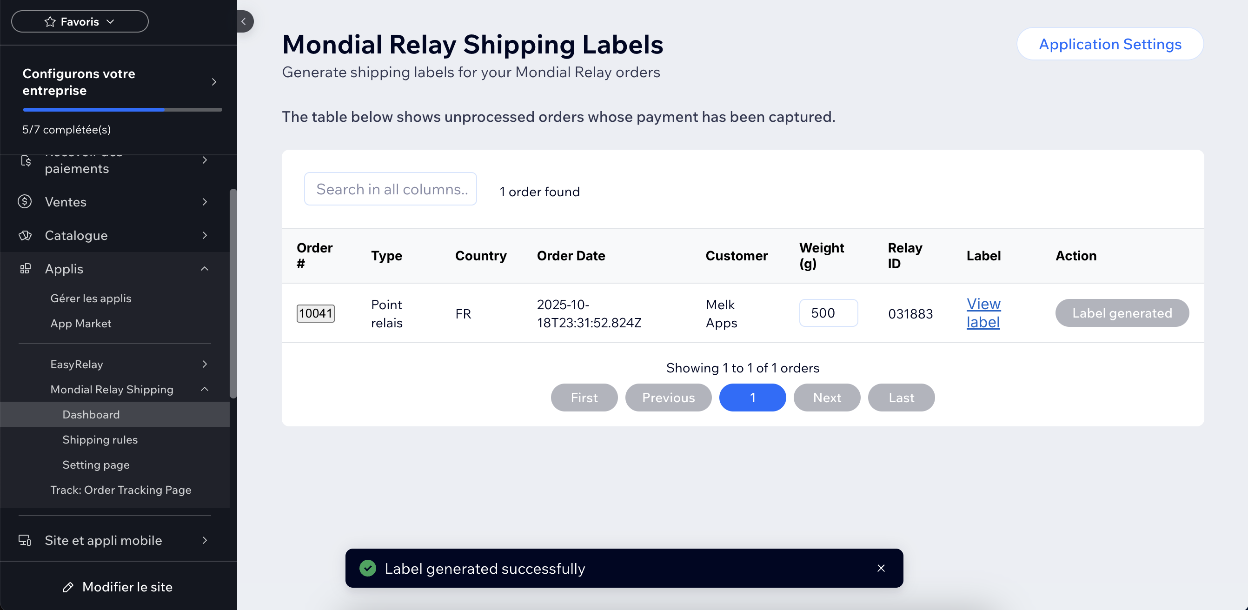Viewport: 1248px width, 610px height.
Task: Click the Catalogue tag icon
Action: 25,235
